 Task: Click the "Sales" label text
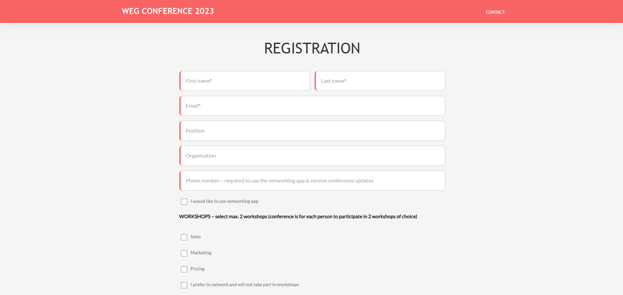[x=195, y=237]
